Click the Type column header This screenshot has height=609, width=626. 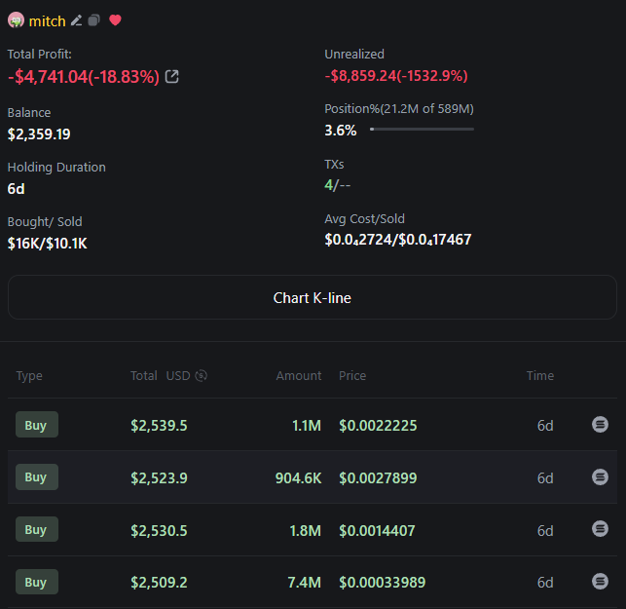point(29,376)
